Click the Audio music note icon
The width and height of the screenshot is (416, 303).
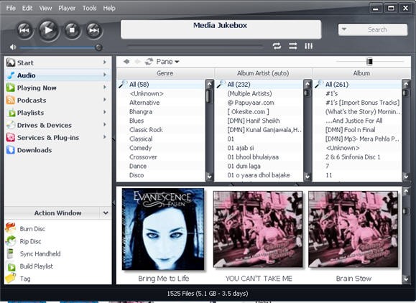pos(11,75)
